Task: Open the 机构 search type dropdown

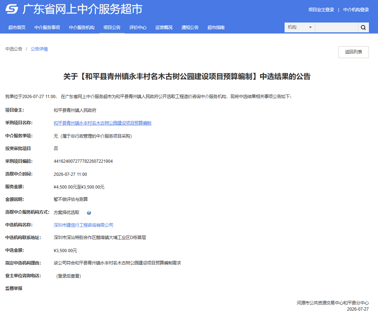Action: point(299,28)
